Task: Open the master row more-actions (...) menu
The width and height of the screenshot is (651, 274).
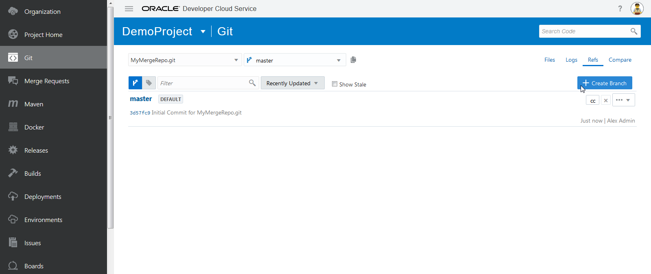Action: (623, 100)
